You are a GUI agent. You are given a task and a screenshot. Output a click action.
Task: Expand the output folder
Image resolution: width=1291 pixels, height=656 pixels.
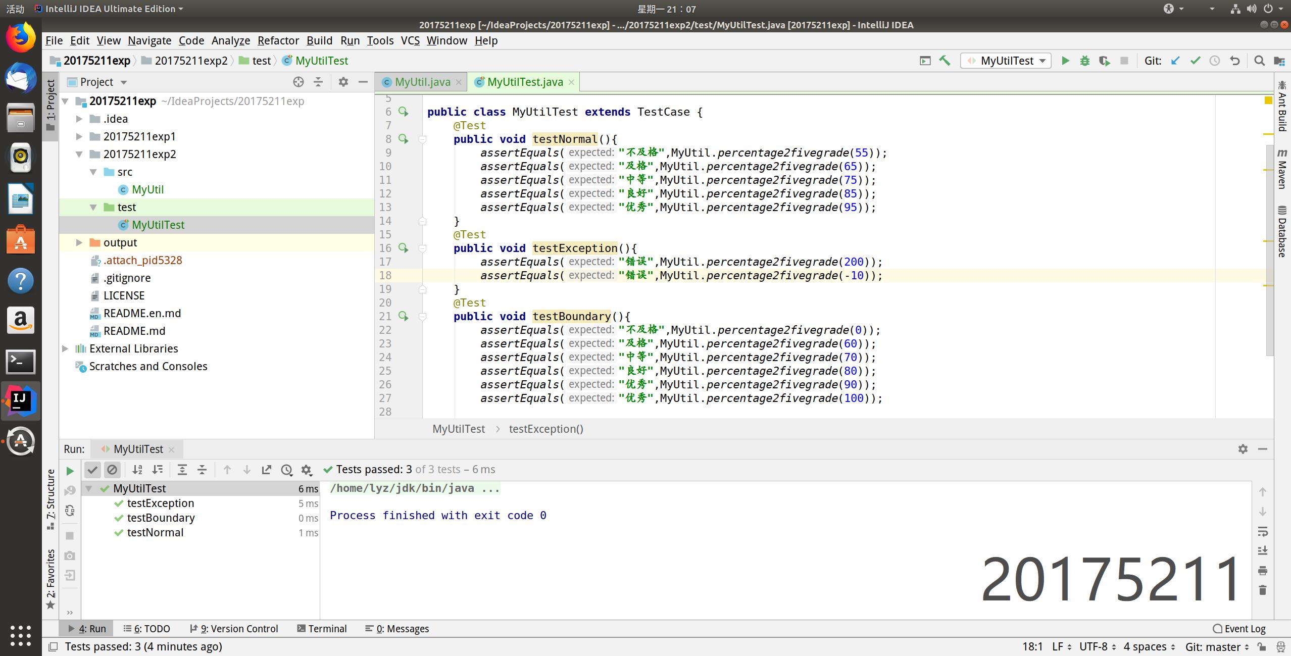tap(79, 243)
